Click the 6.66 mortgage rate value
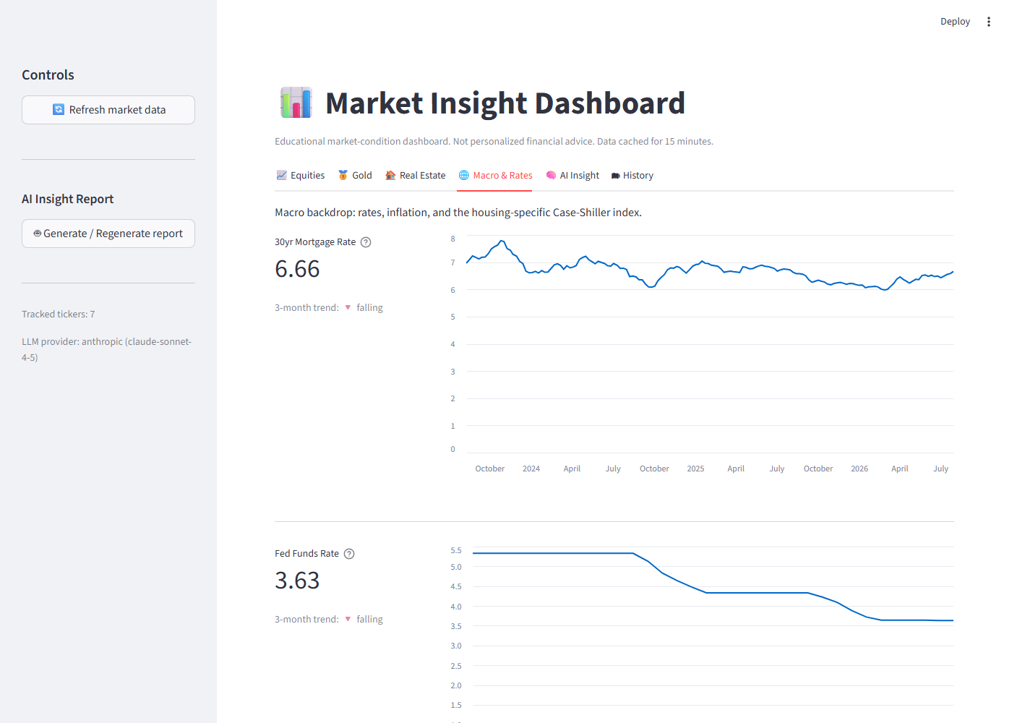This screenshot has width=1012, height=723. click(297, 269)
